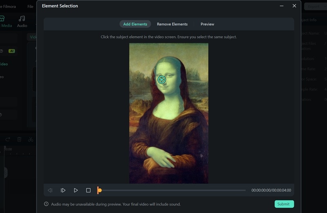Click the timecode 00:00:00:00/00:00:04:00
The image size is (327, 213).
271,190
